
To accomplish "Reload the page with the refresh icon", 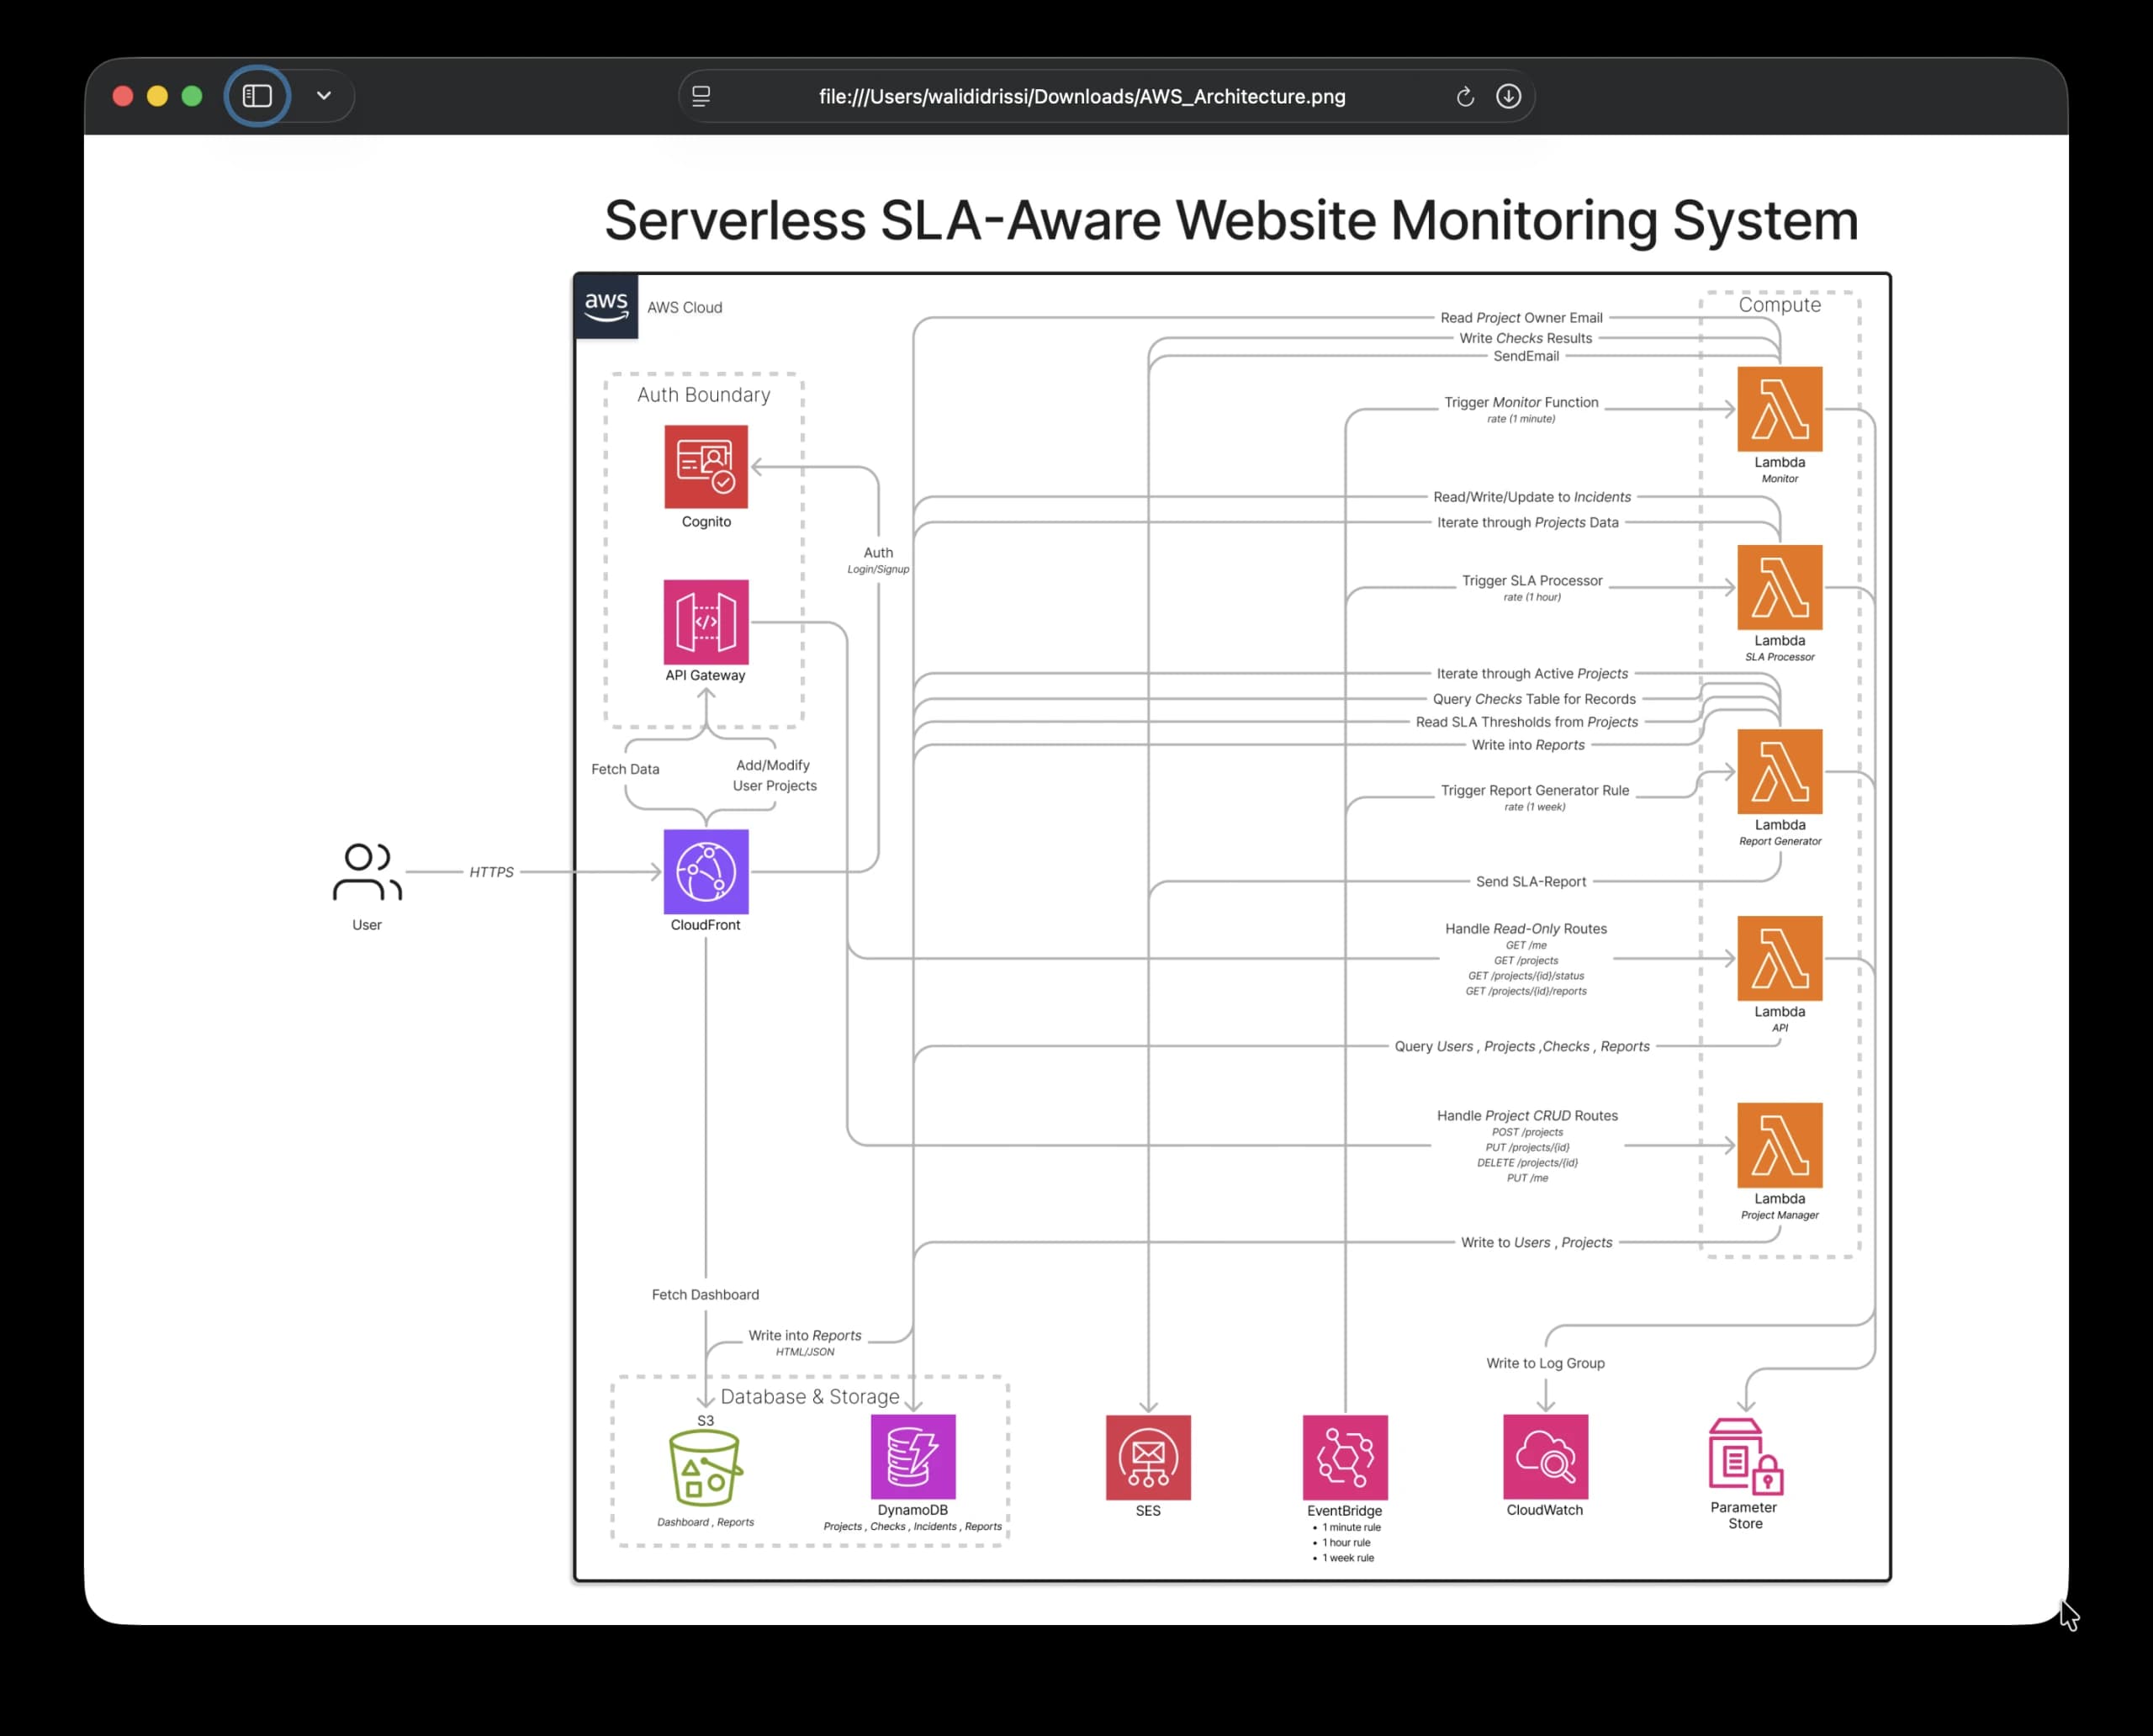I will (1465, 96).
